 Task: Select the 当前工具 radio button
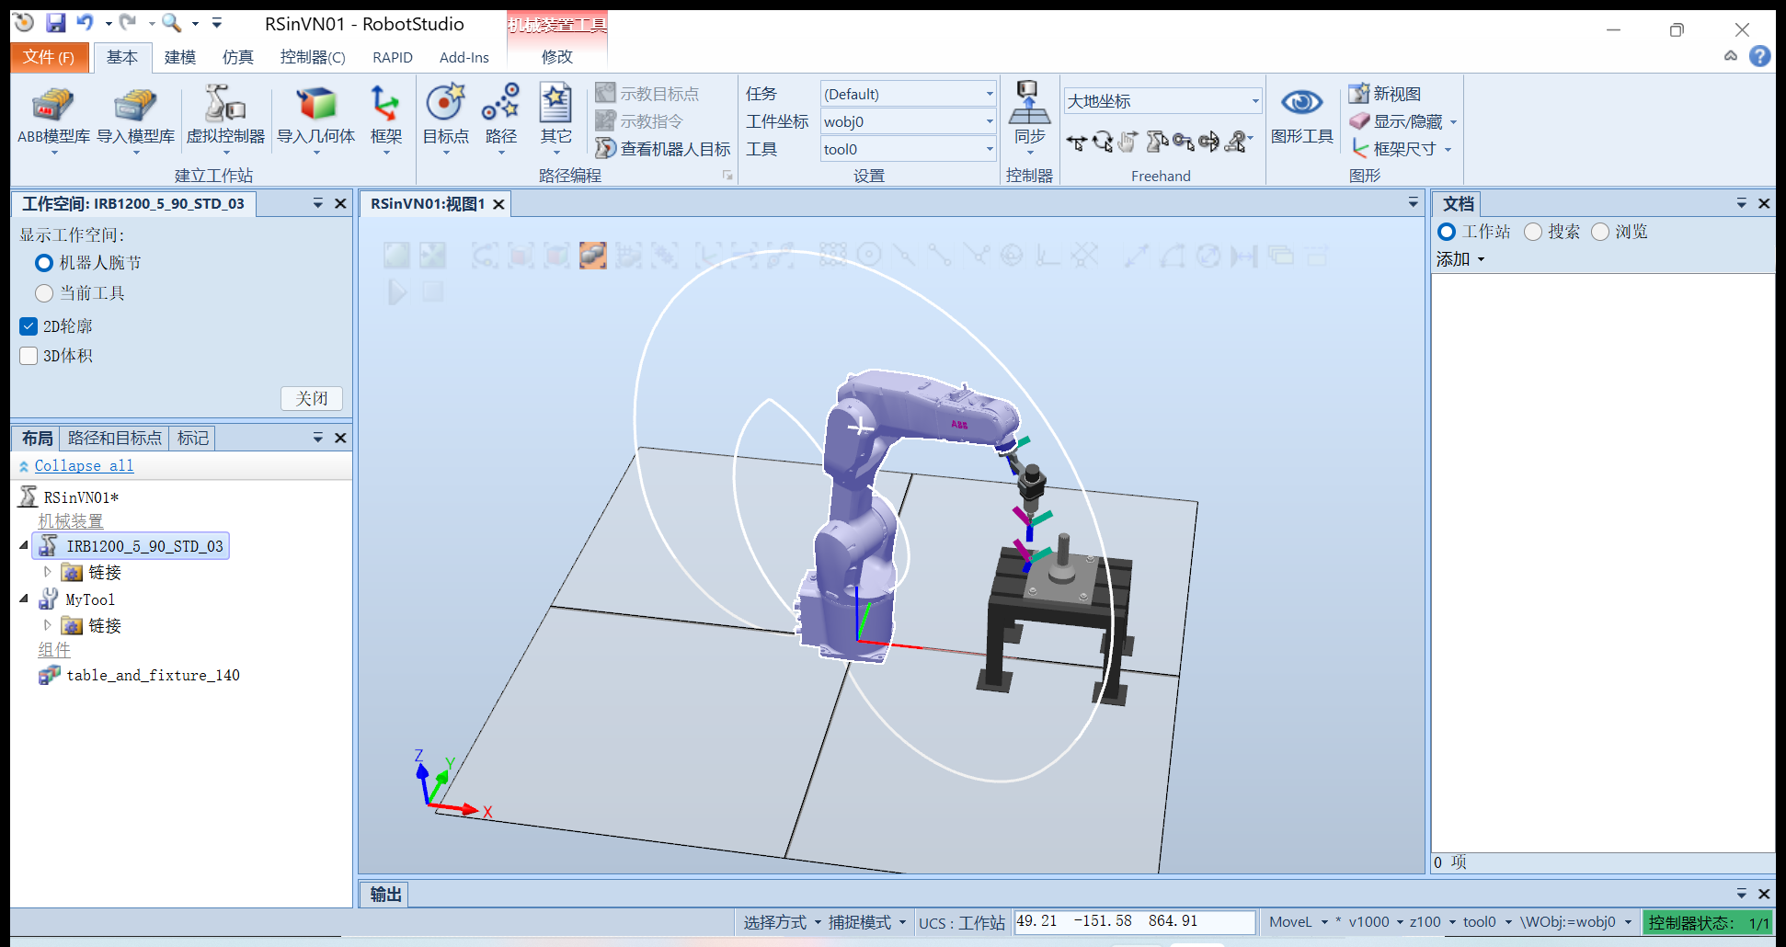point(43,293)
